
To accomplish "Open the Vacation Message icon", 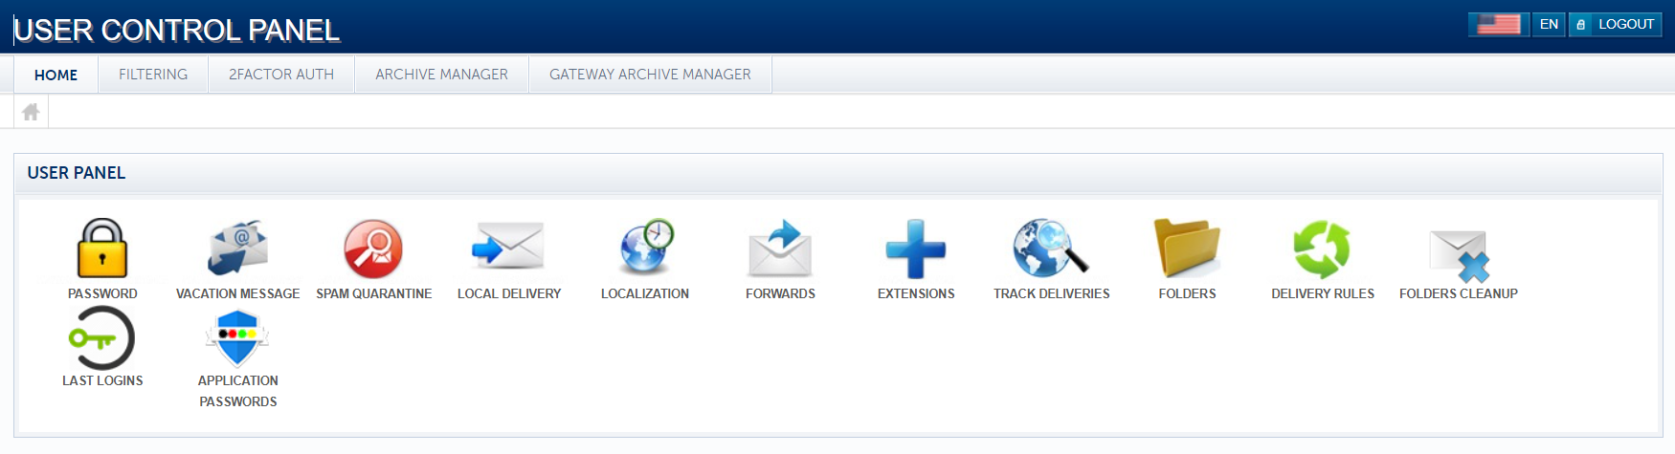I will tap(237, 249).
